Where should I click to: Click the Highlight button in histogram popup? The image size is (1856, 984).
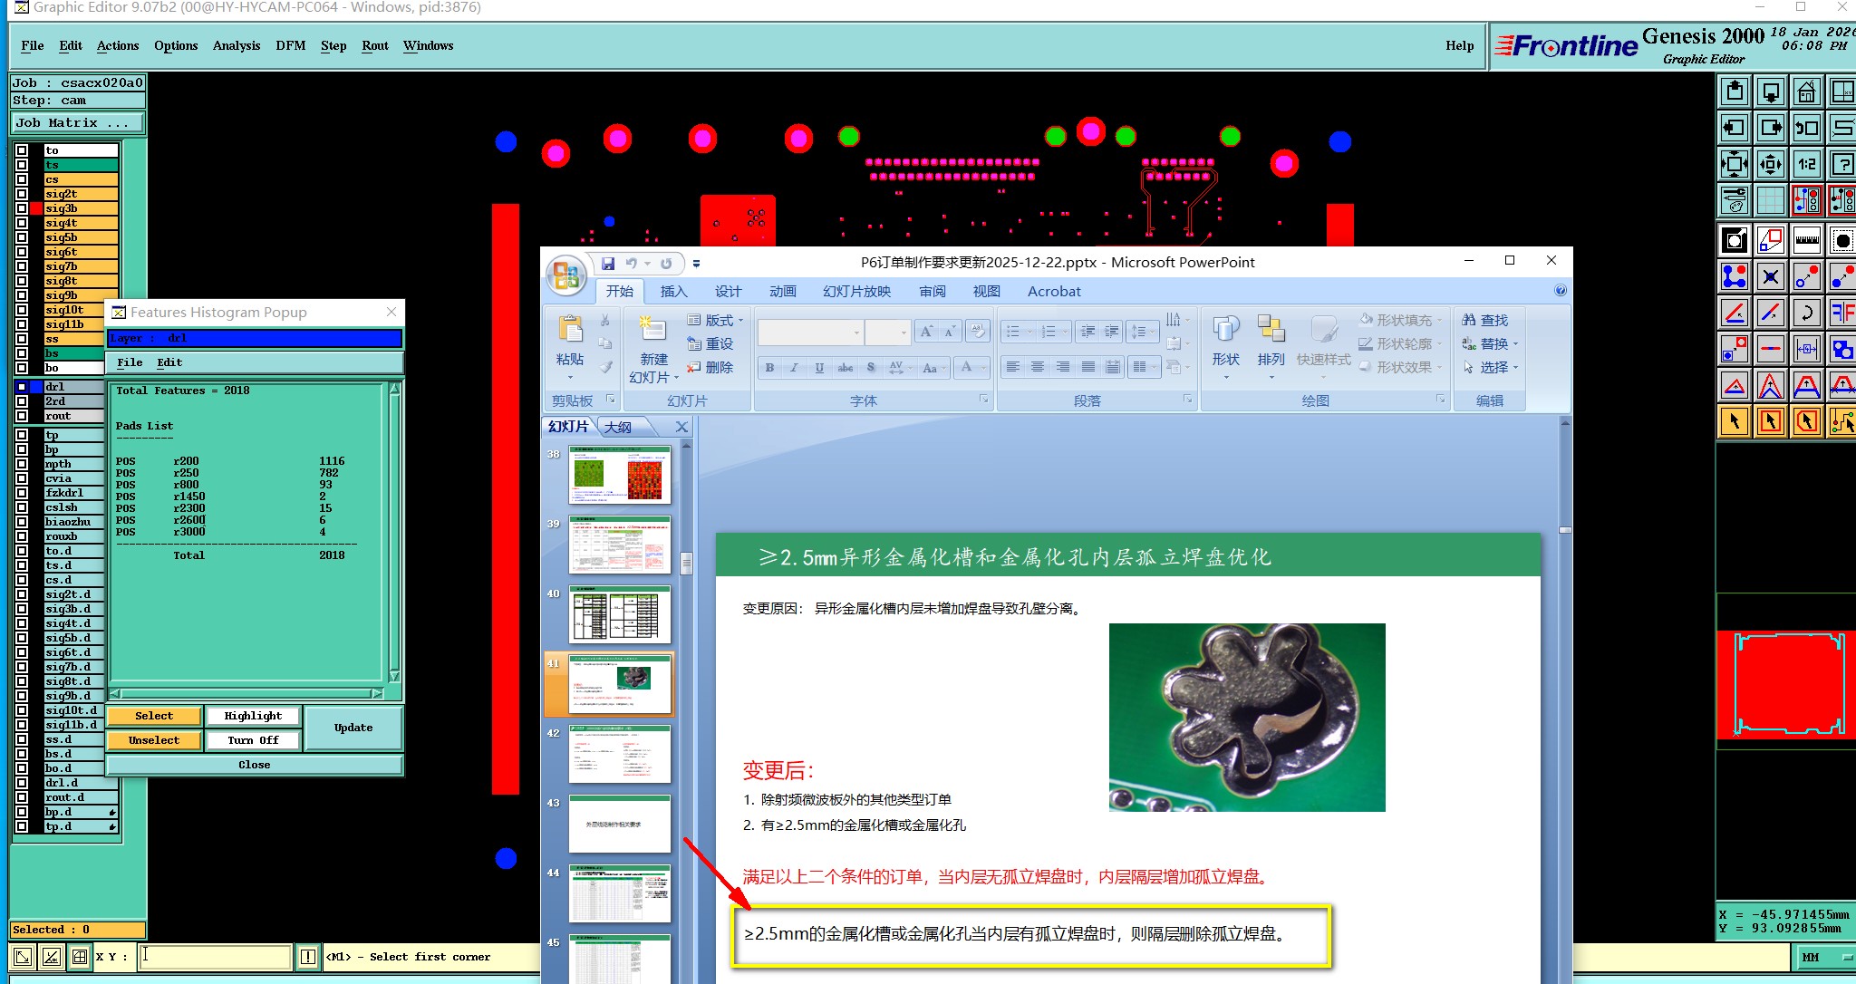[x=253, y=716]
